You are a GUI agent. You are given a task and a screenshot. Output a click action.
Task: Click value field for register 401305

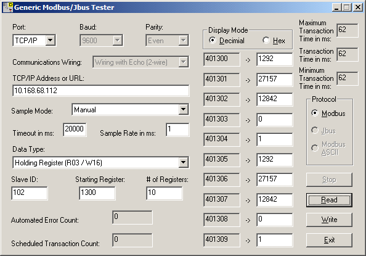point(275,160)
